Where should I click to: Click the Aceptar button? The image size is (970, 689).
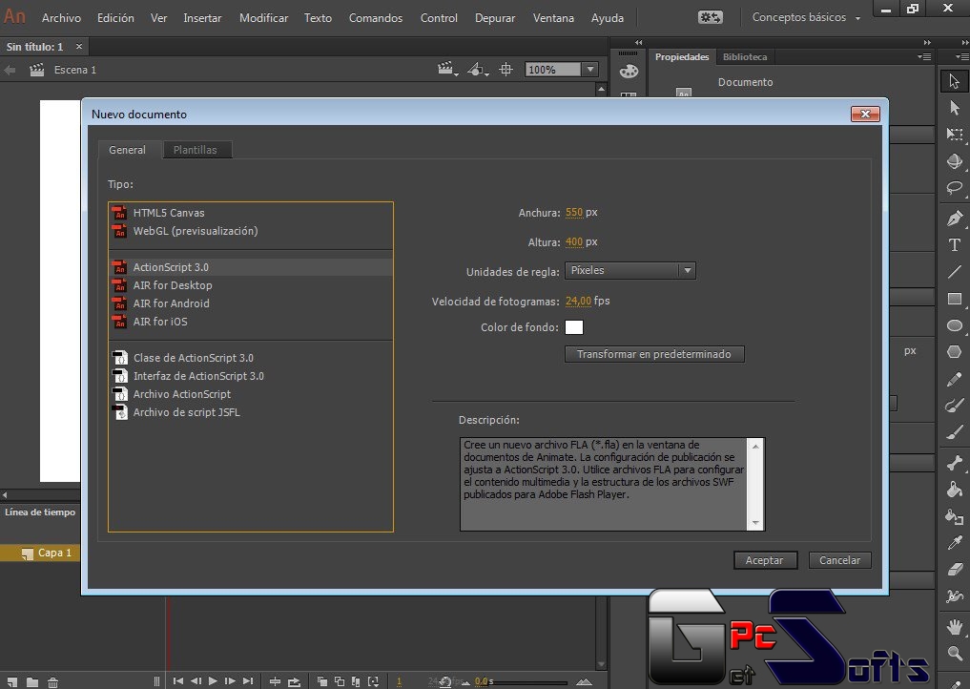click(765, 560)
